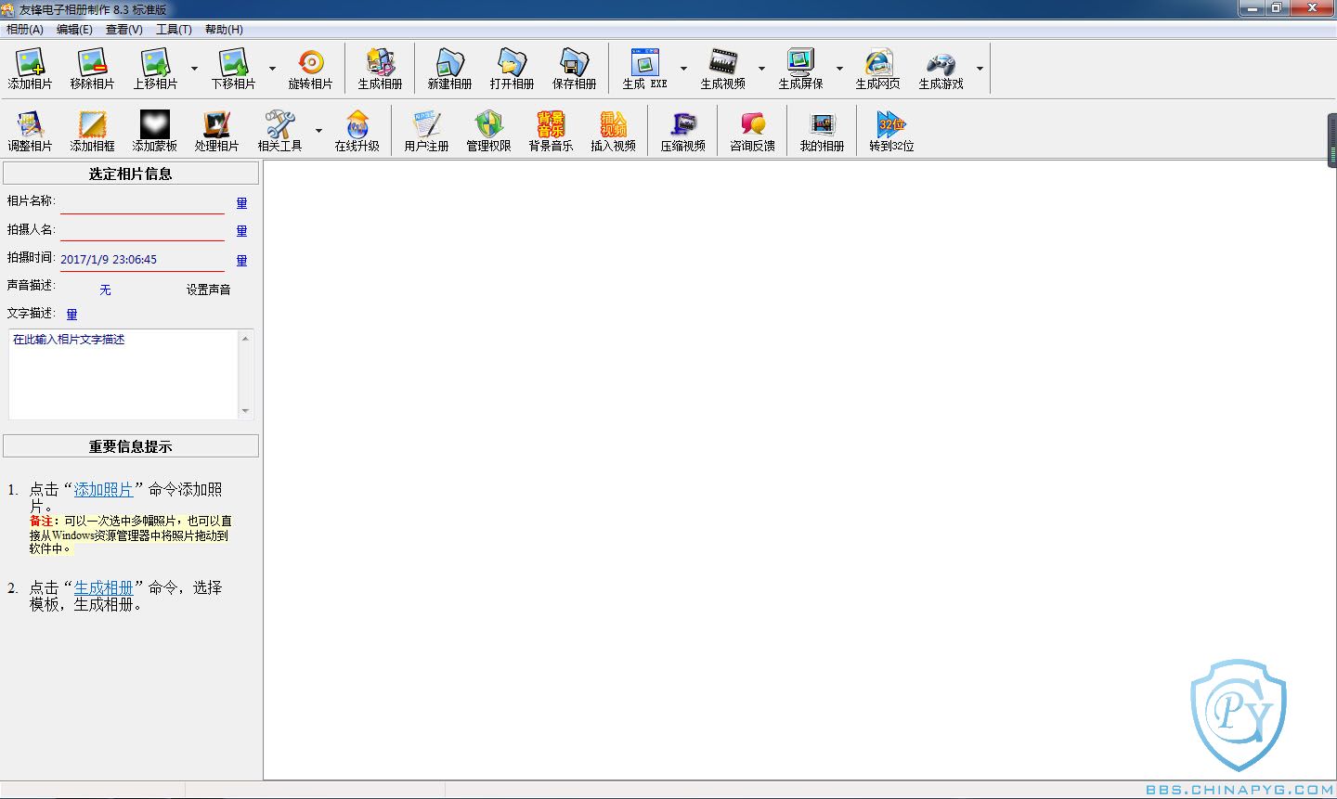Expand dropdown arrow next to 上移相片

pos(194,69)
